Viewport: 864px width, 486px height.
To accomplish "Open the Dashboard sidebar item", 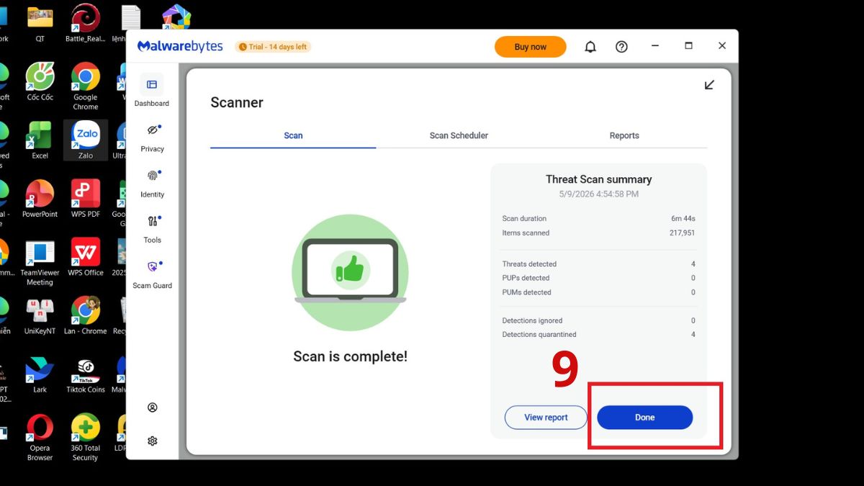I will tap(152, 91).
